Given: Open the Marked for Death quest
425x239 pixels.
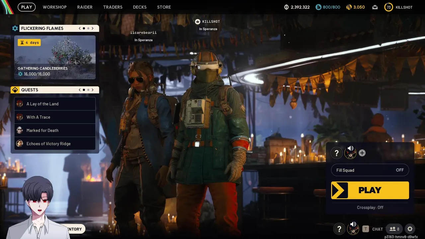Looking at the screenshot, I should [55, 130].
